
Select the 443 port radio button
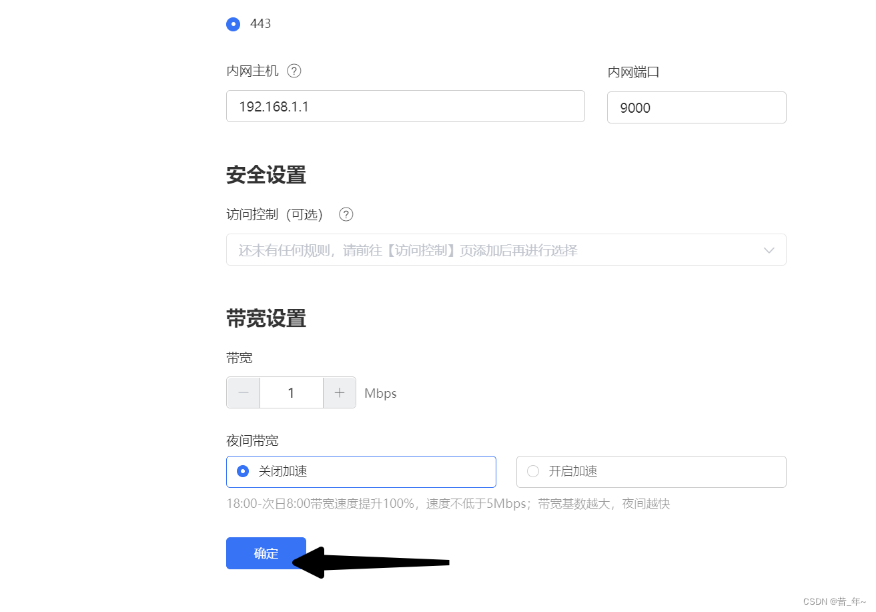[x=233, y=24]
